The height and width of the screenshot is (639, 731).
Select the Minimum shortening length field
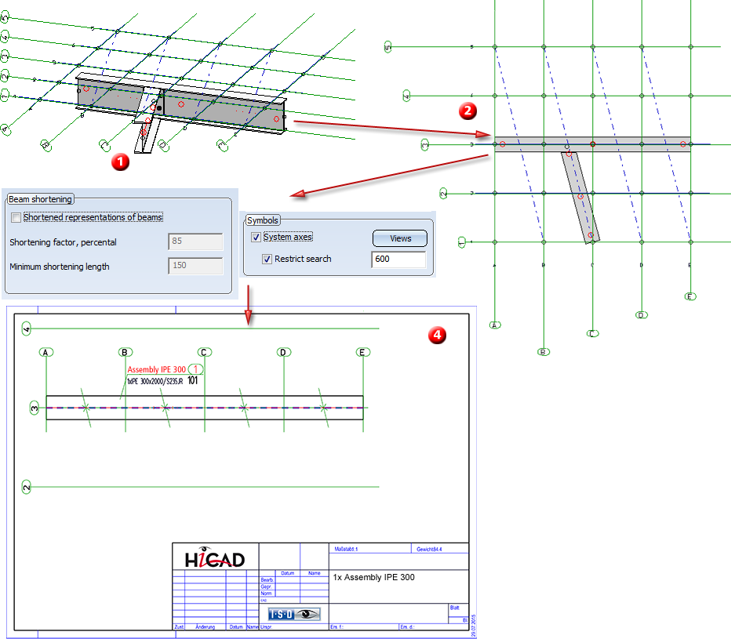(195, 267)
